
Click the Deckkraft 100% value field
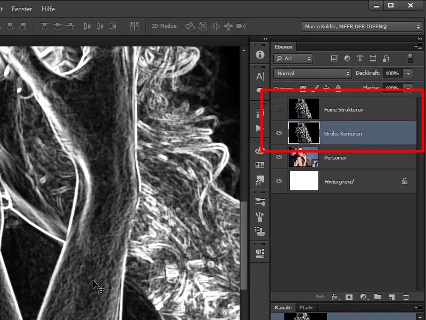pyautogui.click(x=392, y=74)
